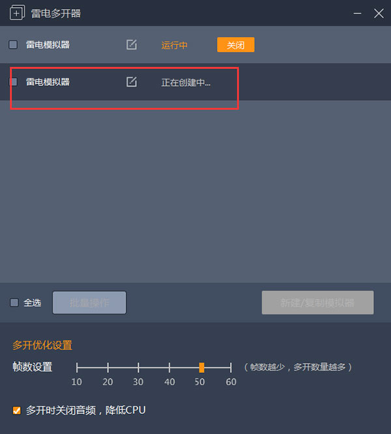
Task: Set frame rate slider to tick 10
Action: [77, 368]
